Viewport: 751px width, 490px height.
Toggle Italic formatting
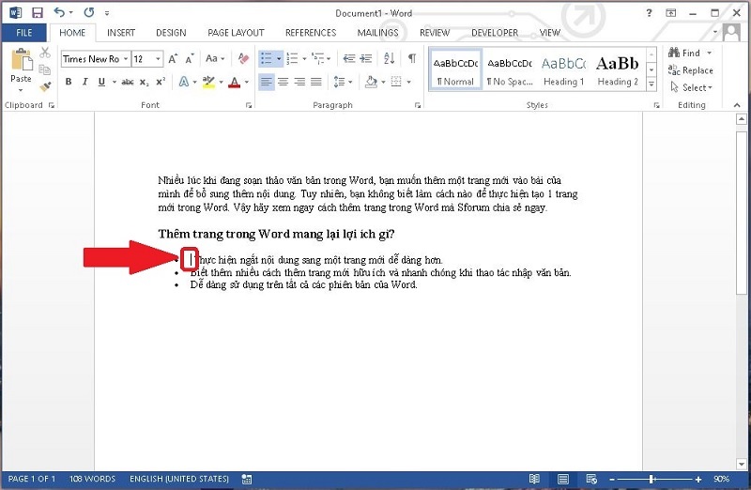tap(85, 82)
